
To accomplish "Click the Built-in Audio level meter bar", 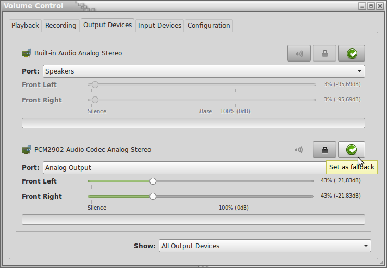I will [194, 123].
